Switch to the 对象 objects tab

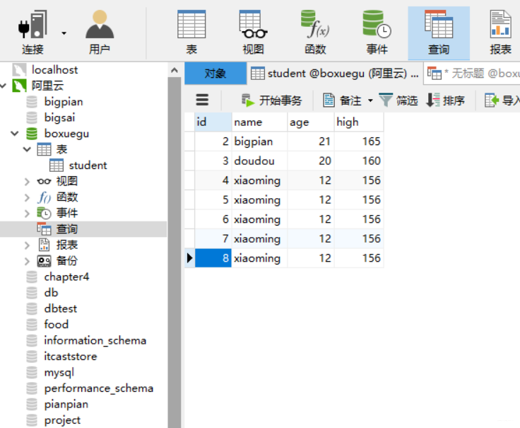[x=215, y=73]
